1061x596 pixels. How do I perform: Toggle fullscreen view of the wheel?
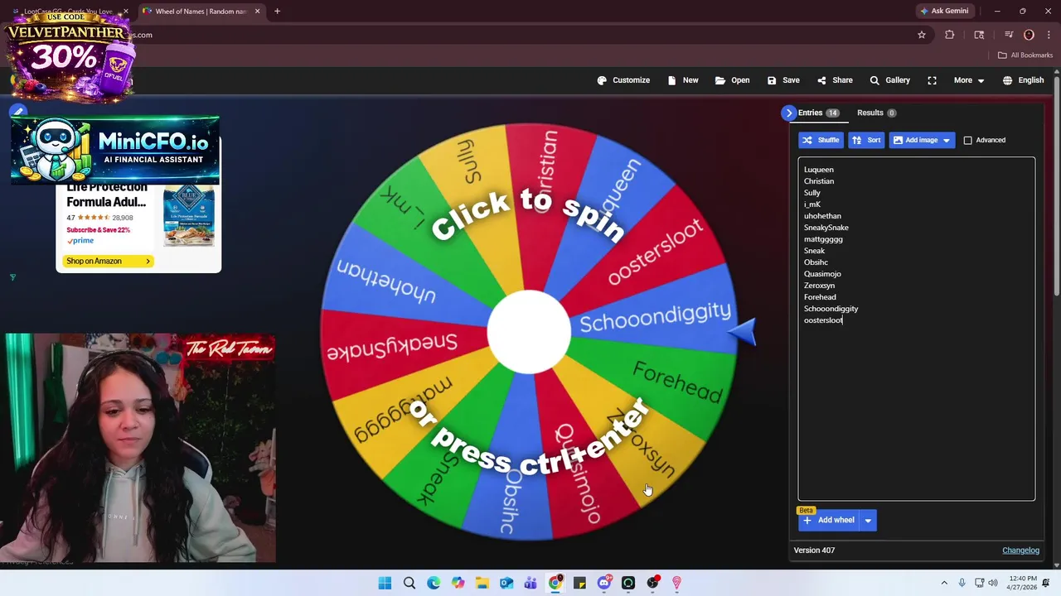(x=932, y=80)
